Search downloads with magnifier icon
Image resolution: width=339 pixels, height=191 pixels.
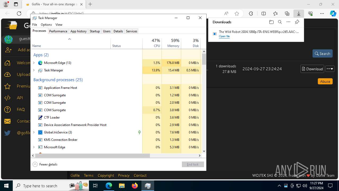(x=280, y=22)
